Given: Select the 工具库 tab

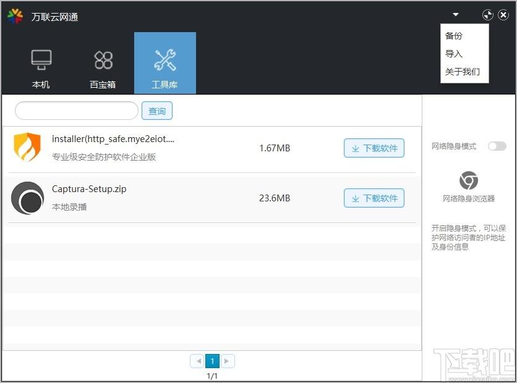Looking at the screenshot, I should pos(165,63).
